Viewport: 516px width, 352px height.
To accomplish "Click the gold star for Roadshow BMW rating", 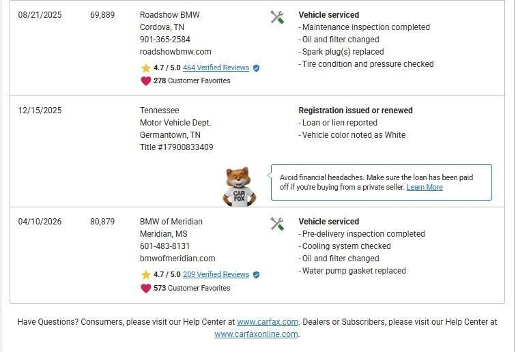I will [x=145, y=68].
